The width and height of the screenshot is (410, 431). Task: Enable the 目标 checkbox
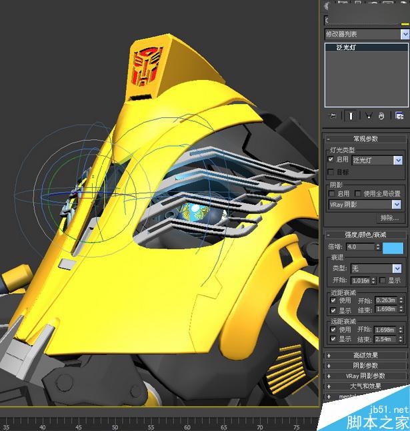click(331, 172)
